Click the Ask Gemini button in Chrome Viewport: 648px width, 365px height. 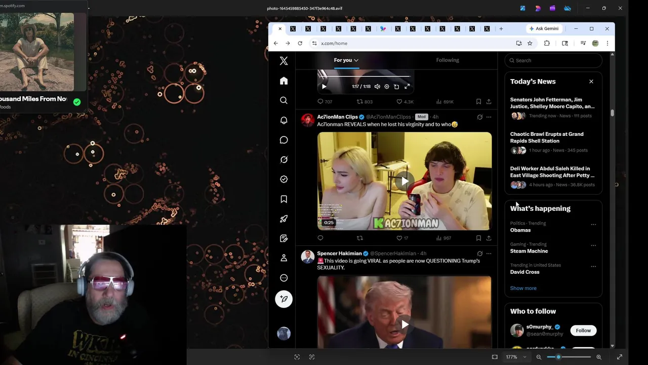coord(544,29)
